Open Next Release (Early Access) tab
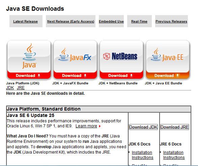198x166 pixels. point(71,22)
